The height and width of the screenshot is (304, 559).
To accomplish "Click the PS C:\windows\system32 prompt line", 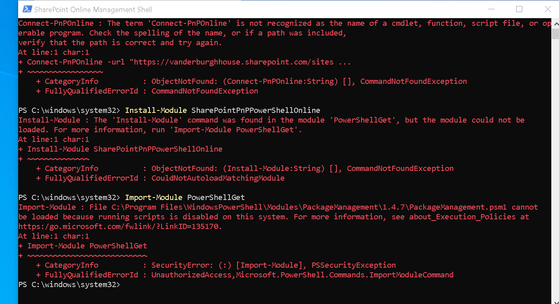I will tap(69, 284).
